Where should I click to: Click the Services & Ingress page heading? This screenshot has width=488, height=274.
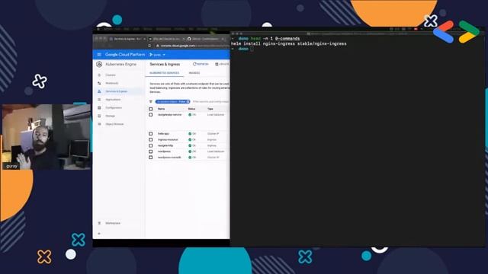(165, 64)
